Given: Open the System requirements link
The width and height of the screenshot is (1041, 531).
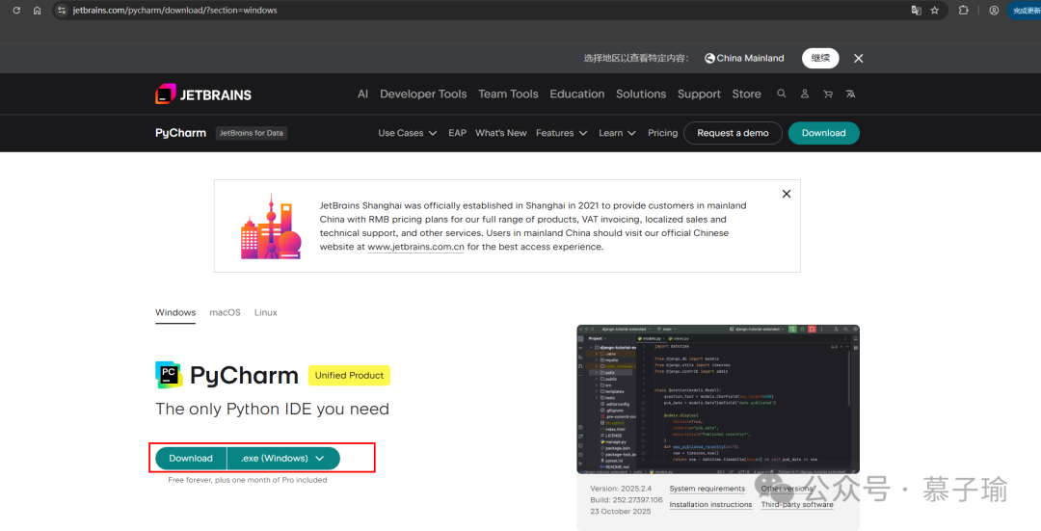Looking at the screenshot, I should [x=707, y=489].
